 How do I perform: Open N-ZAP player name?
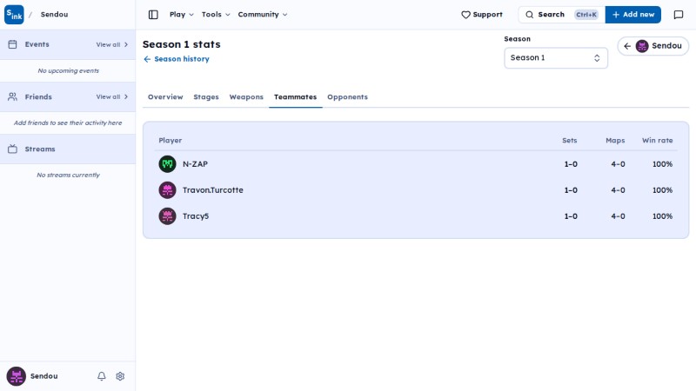click(x=195, y=164)
